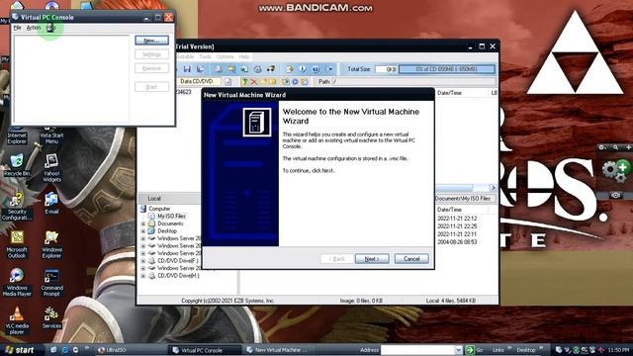Click the Save floppy-disk icon in UltraISO toolbar
The image size is (633, 356).
pos(187,69)
